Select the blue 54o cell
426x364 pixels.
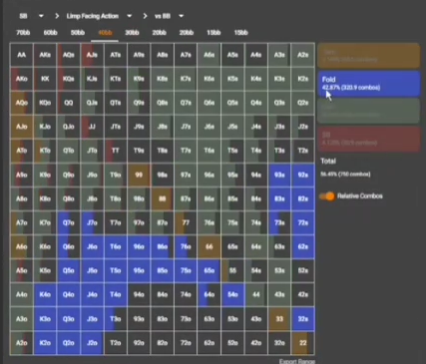(232, 294)
